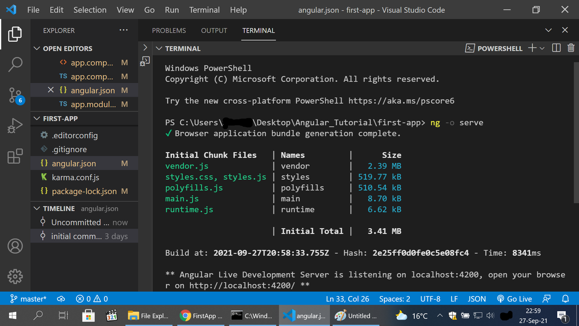Click Ln 33, Col 26 cursor position
The image size is (579, 326).
click(x=347, y=299)
